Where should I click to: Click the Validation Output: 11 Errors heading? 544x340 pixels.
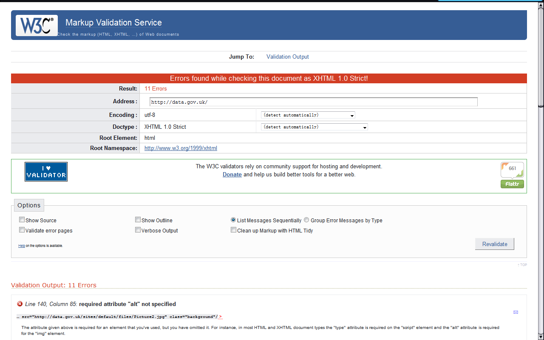(x=54, y=285)
